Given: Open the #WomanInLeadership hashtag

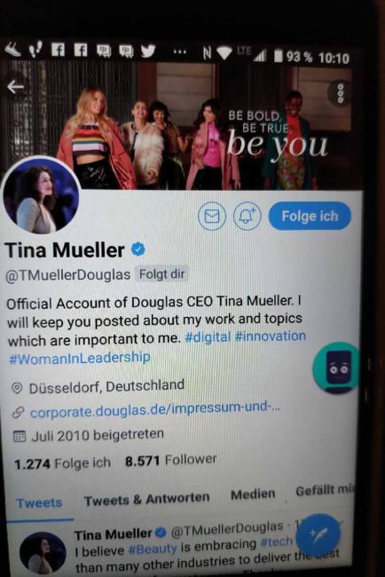Looking at the screenshot, I should tap(80, 358).
